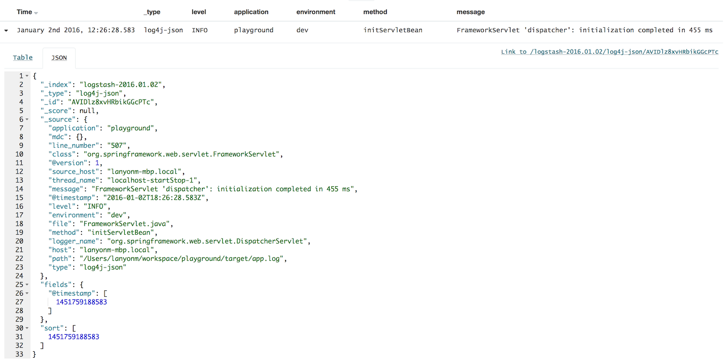
Task: Collapse the expanded document row caret
Action: [5, 30]
